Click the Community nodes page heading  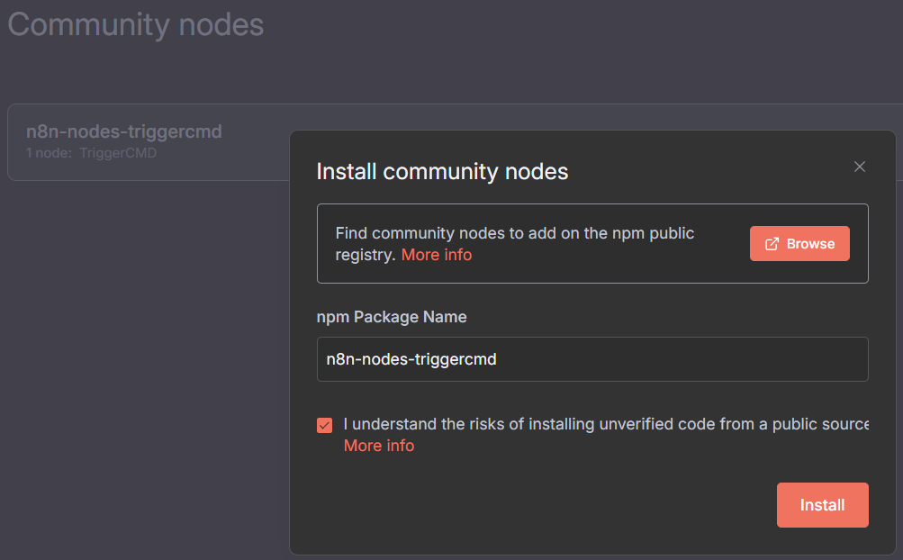(135, 25)
